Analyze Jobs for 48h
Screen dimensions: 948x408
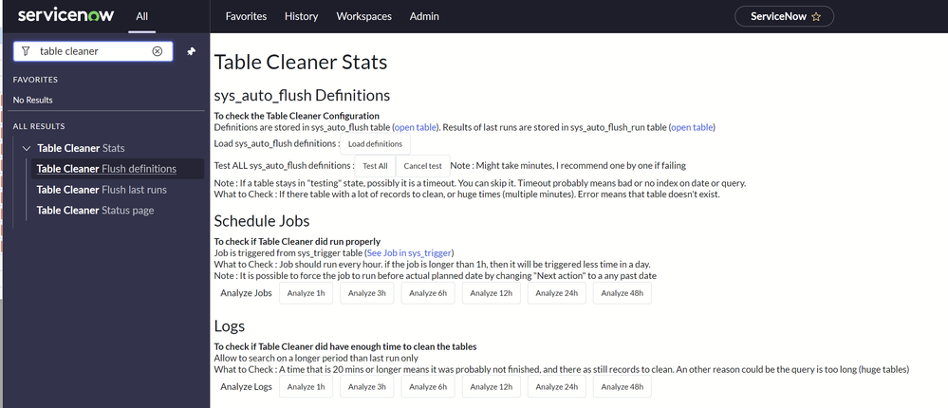(x=623, y=293)
